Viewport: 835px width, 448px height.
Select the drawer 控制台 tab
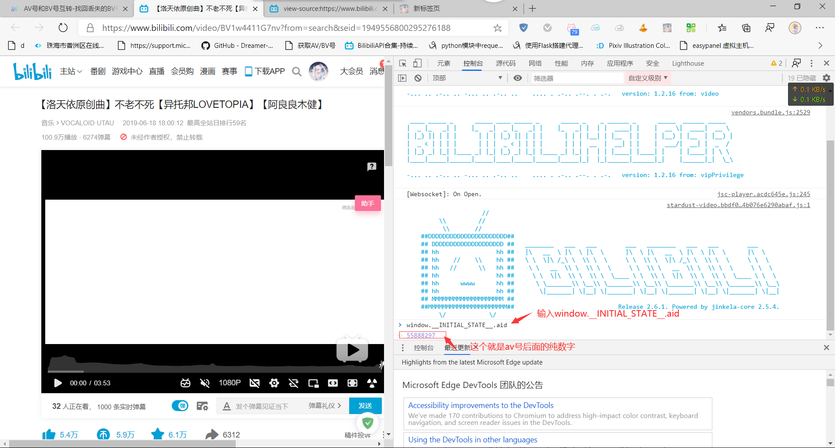424,348
